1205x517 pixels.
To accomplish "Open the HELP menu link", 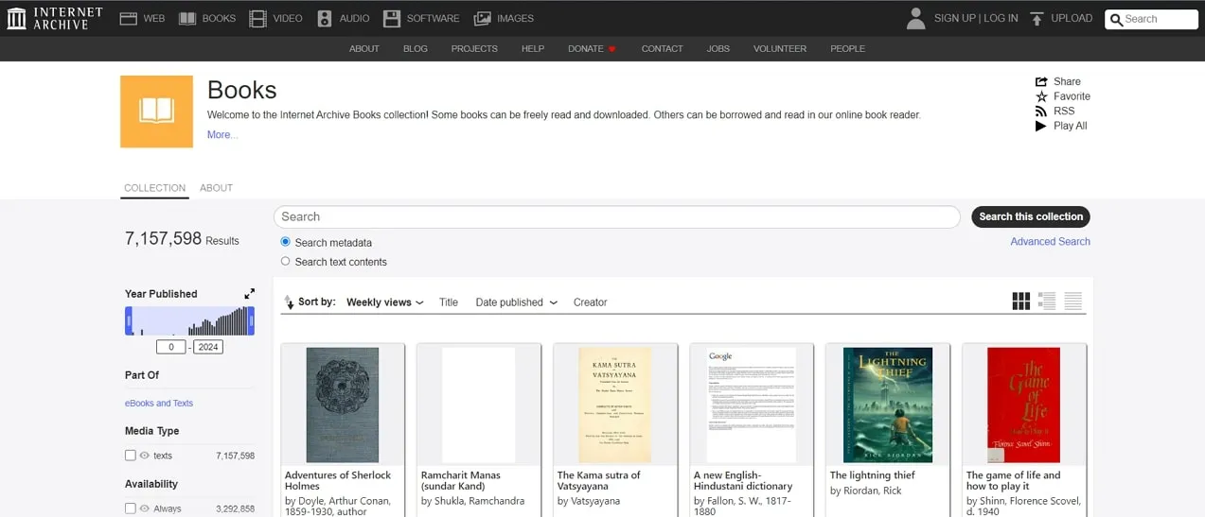I will 533,49.
